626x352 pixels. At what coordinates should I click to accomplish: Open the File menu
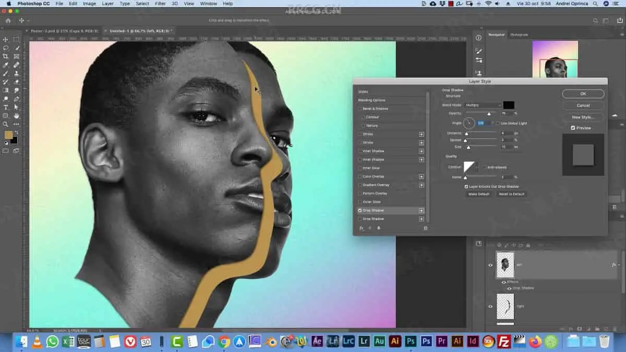tap(59, 4)
